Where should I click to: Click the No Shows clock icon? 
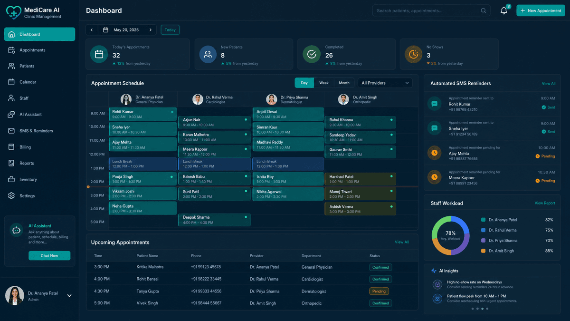coord(414,54)
